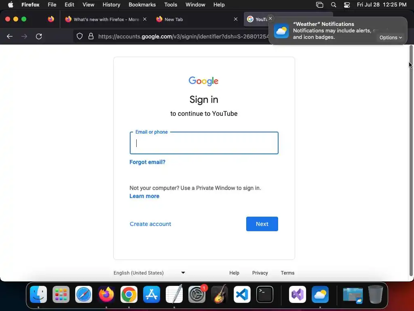Open the Apple menu
The width and height of the screenshot is (414, 311).
click(x=11, y=5)
